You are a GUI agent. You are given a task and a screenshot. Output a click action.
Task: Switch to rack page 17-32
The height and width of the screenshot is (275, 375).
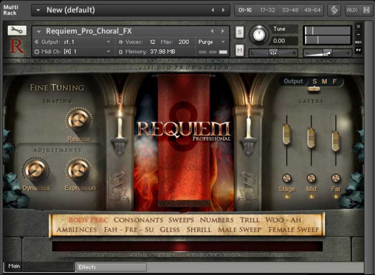[x=267, y=10]
